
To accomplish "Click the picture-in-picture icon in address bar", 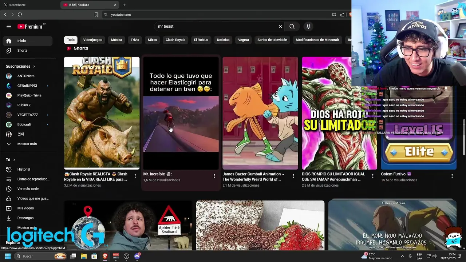I will pyautogui.click(x=334, y=15).
